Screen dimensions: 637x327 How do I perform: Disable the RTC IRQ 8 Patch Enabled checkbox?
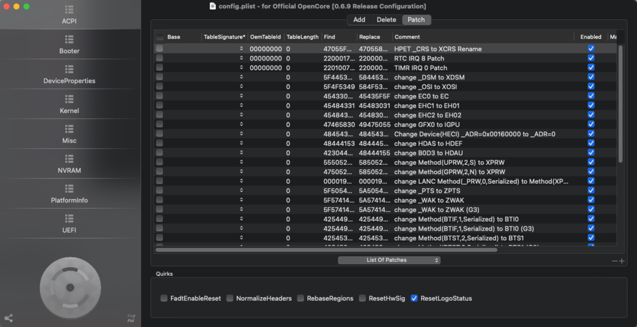(x=591, y=58)
